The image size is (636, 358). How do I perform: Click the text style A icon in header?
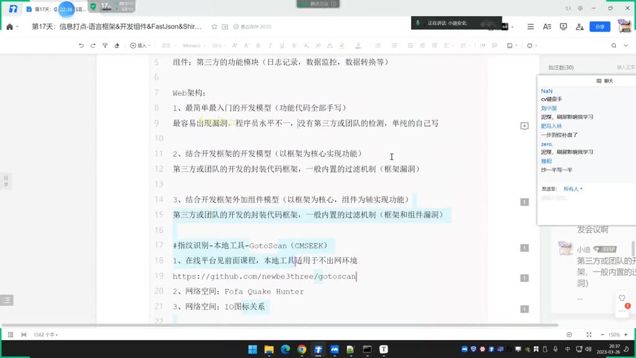(x=547, y=26)
